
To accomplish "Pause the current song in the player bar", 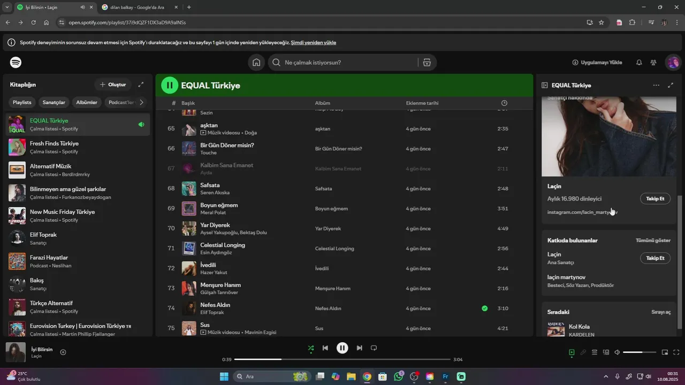I will pyautogui.click(x=342, y=348).
